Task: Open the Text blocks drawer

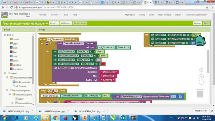Action: pos(13,52)
